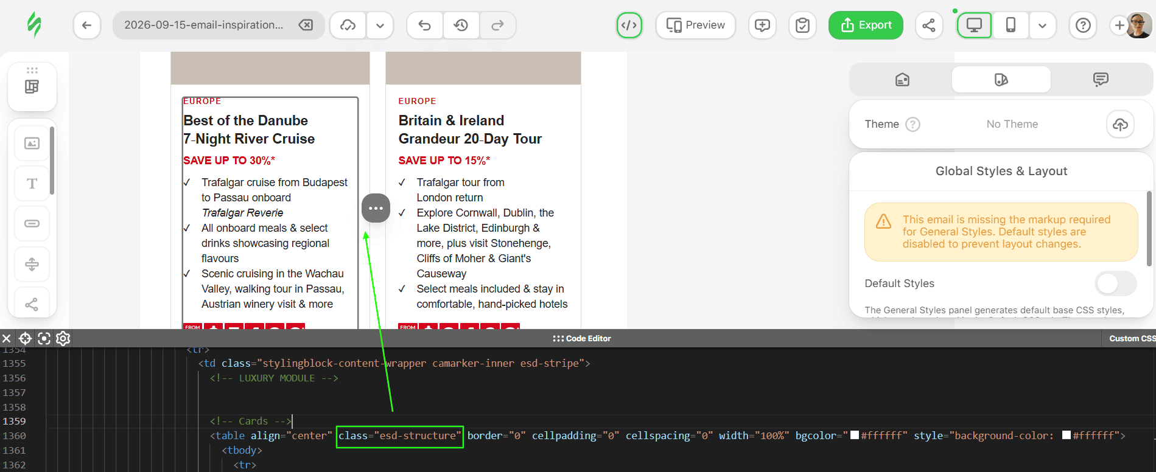
Task: Redo the last undone action
Action: [498, 26]
